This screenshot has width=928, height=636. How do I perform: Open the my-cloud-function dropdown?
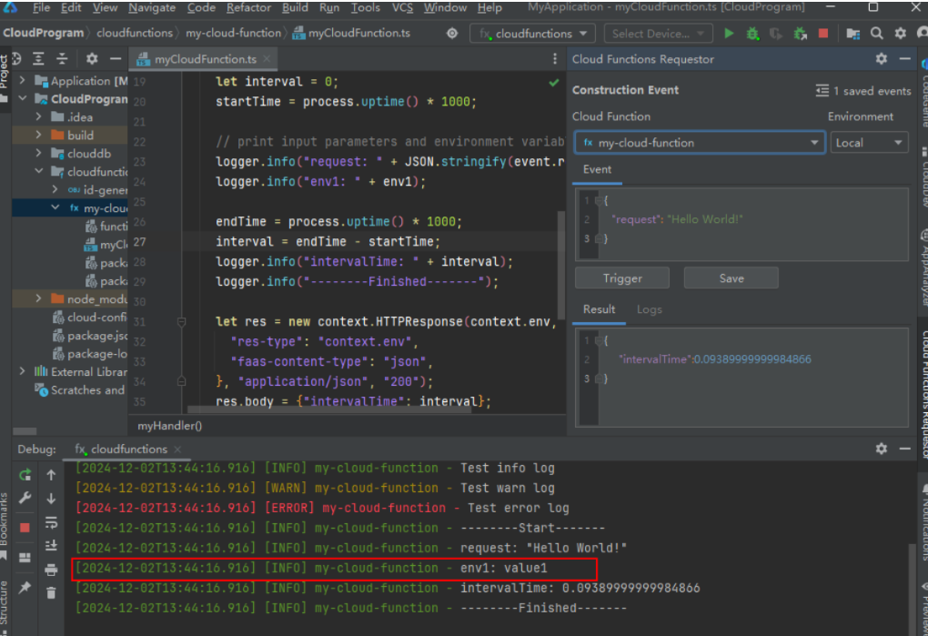[701, 143]
